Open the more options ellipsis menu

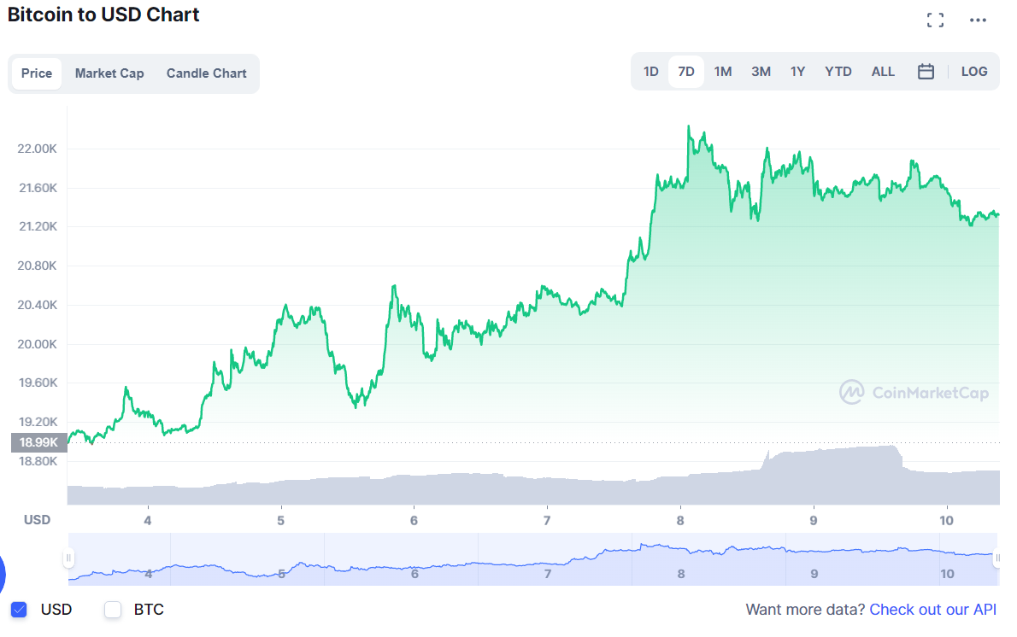[x=979, y=19]
